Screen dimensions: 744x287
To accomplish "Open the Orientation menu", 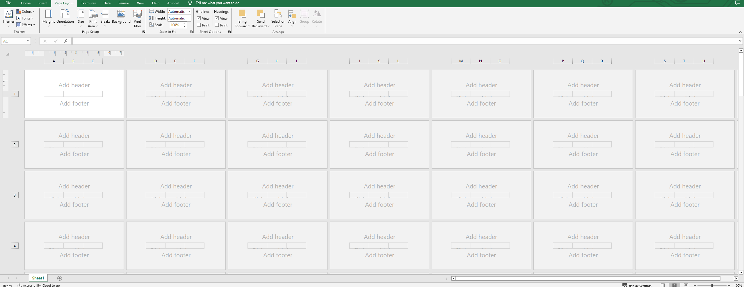I will pos(65,18).
